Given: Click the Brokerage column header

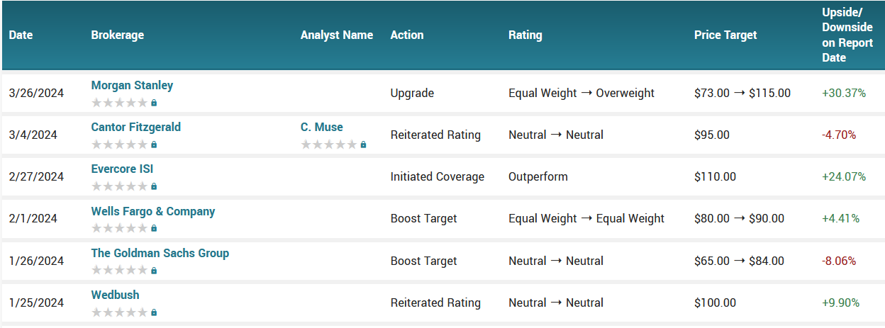Looking at the screenshot, I should 118,35.
